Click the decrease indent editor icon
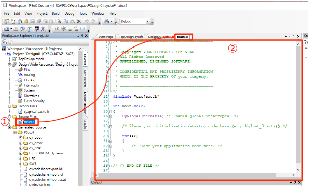Screen dimensions: 310x188 57,29
